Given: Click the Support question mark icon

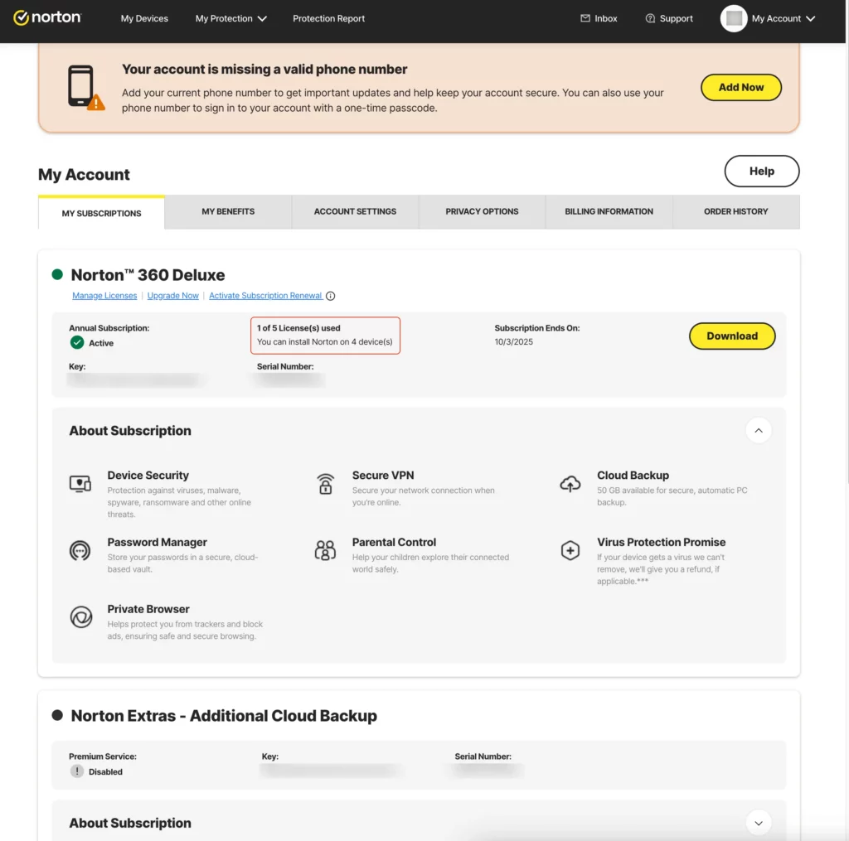Looking at the screenshot, I should 650,18.
